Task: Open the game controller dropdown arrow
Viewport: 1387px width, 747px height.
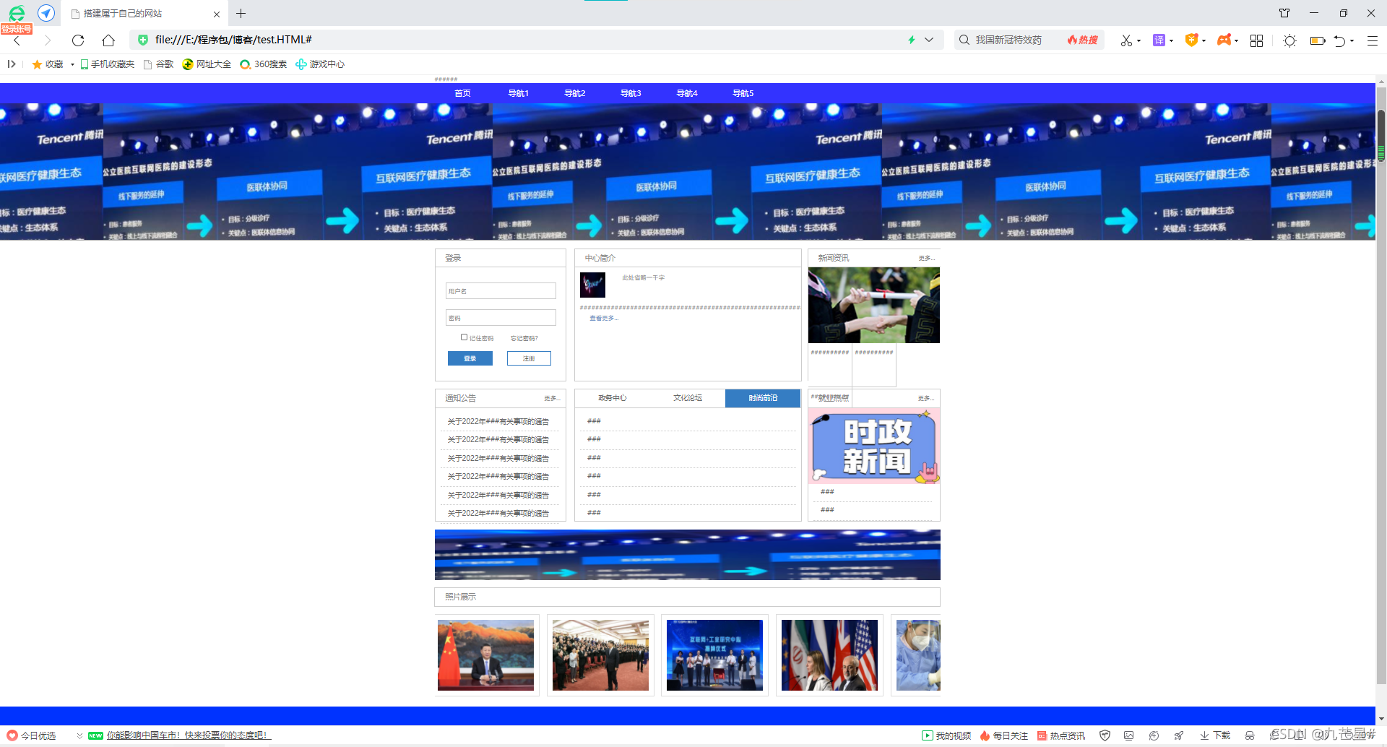Action: coord(1236,40)
